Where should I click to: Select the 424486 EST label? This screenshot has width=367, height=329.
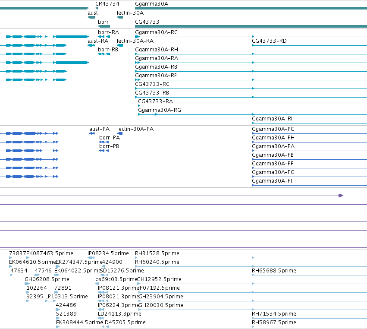66,305
